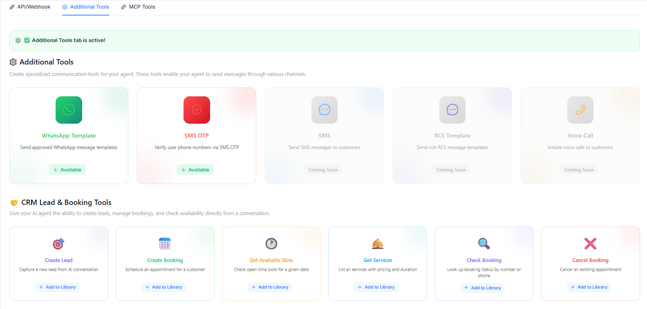647x309 pixels.
Task: Add Create Lead to Library
Action: click(57, 287)
